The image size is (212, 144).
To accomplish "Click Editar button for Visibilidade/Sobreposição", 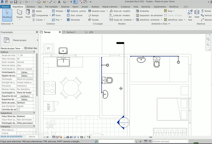I will point(25,72).
